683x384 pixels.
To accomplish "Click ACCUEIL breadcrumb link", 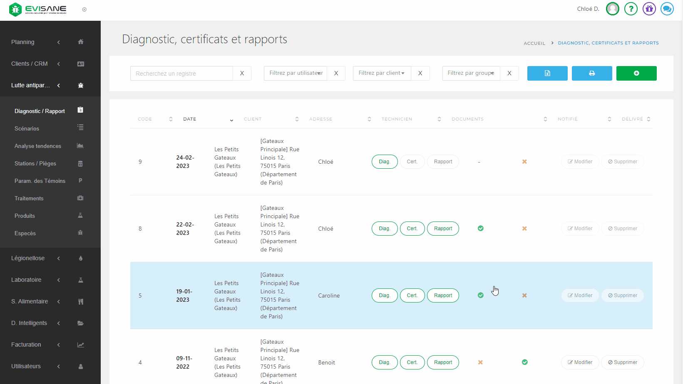I will coord(534,43).
